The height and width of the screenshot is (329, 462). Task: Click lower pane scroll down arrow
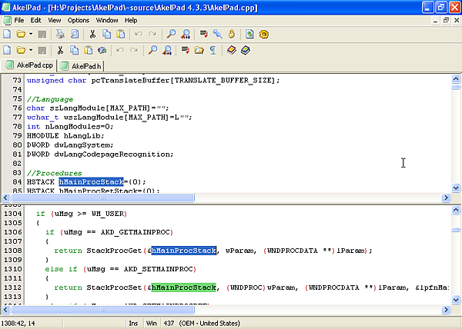point(456,300)
